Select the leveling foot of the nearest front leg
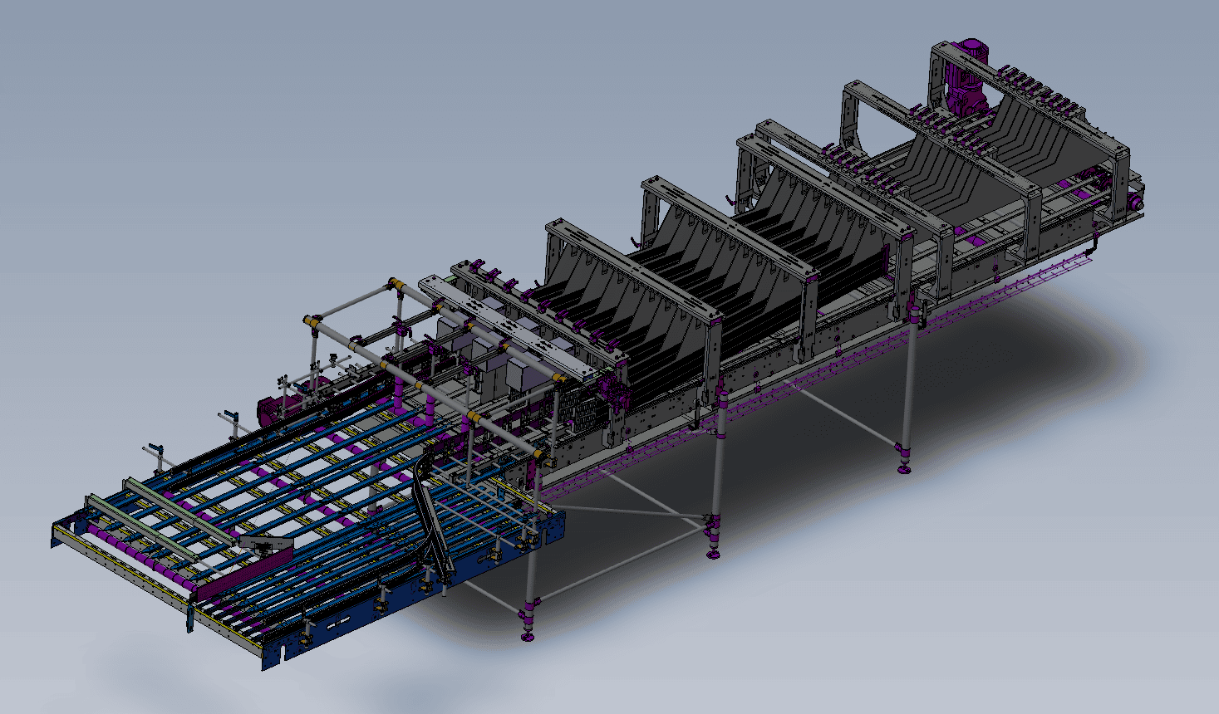This screenshot has width=1219, height=714. click(x=528, y=633)
